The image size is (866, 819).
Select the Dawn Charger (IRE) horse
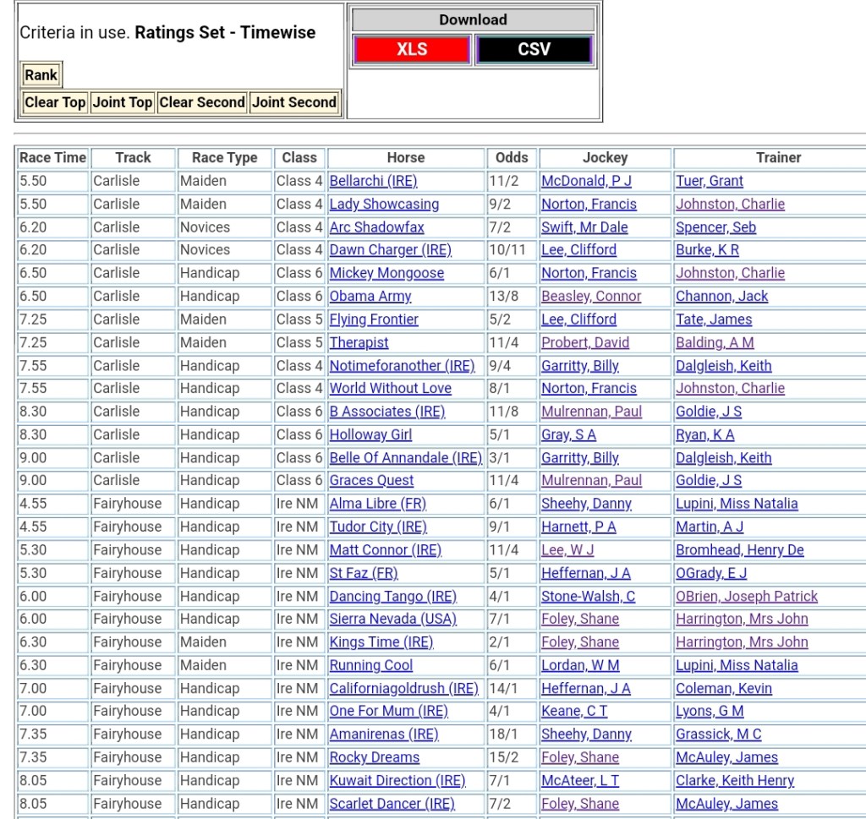pyautogui.click(x=390, y=250)
